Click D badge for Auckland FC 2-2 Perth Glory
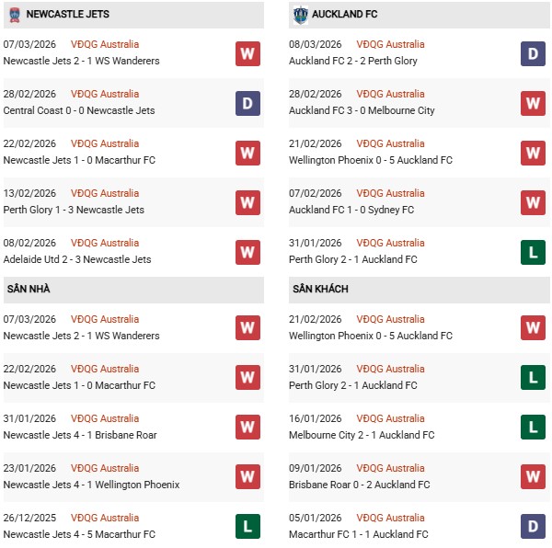 tap(533, 53)
